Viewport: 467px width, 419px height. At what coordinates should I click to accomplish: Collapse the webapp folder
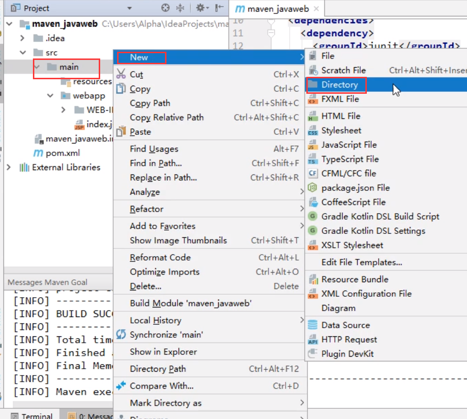tap(50, 96)
